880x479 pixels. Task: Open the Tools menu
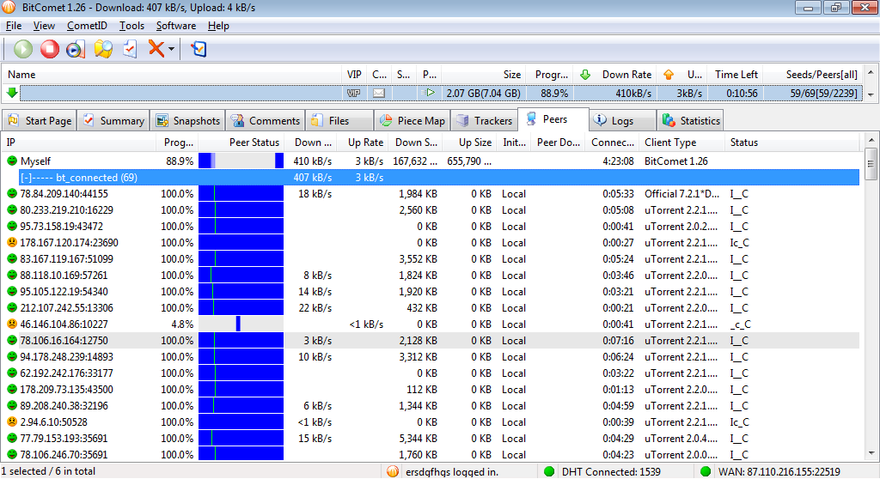coord(131,26)
